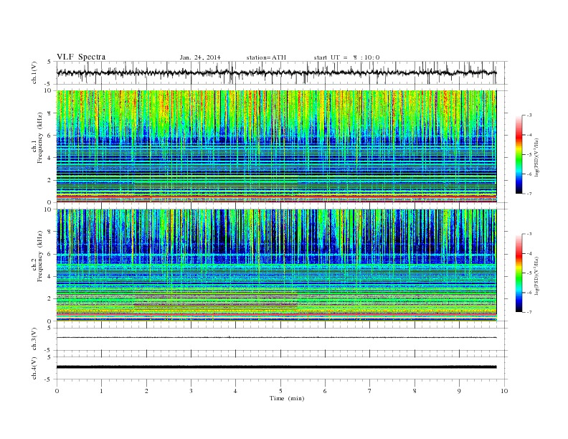This screenshot has width=568, height=439.
Task: Click the time axis tick label '7'
Action: pyautogui.click(x=370, y=391)
